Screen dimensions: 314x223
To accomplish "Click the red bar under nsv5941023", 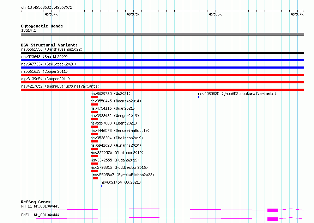I will click(x=94, y=149).
